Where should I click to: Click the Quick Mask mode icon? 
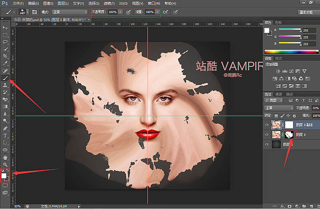[x=6, y=185]
